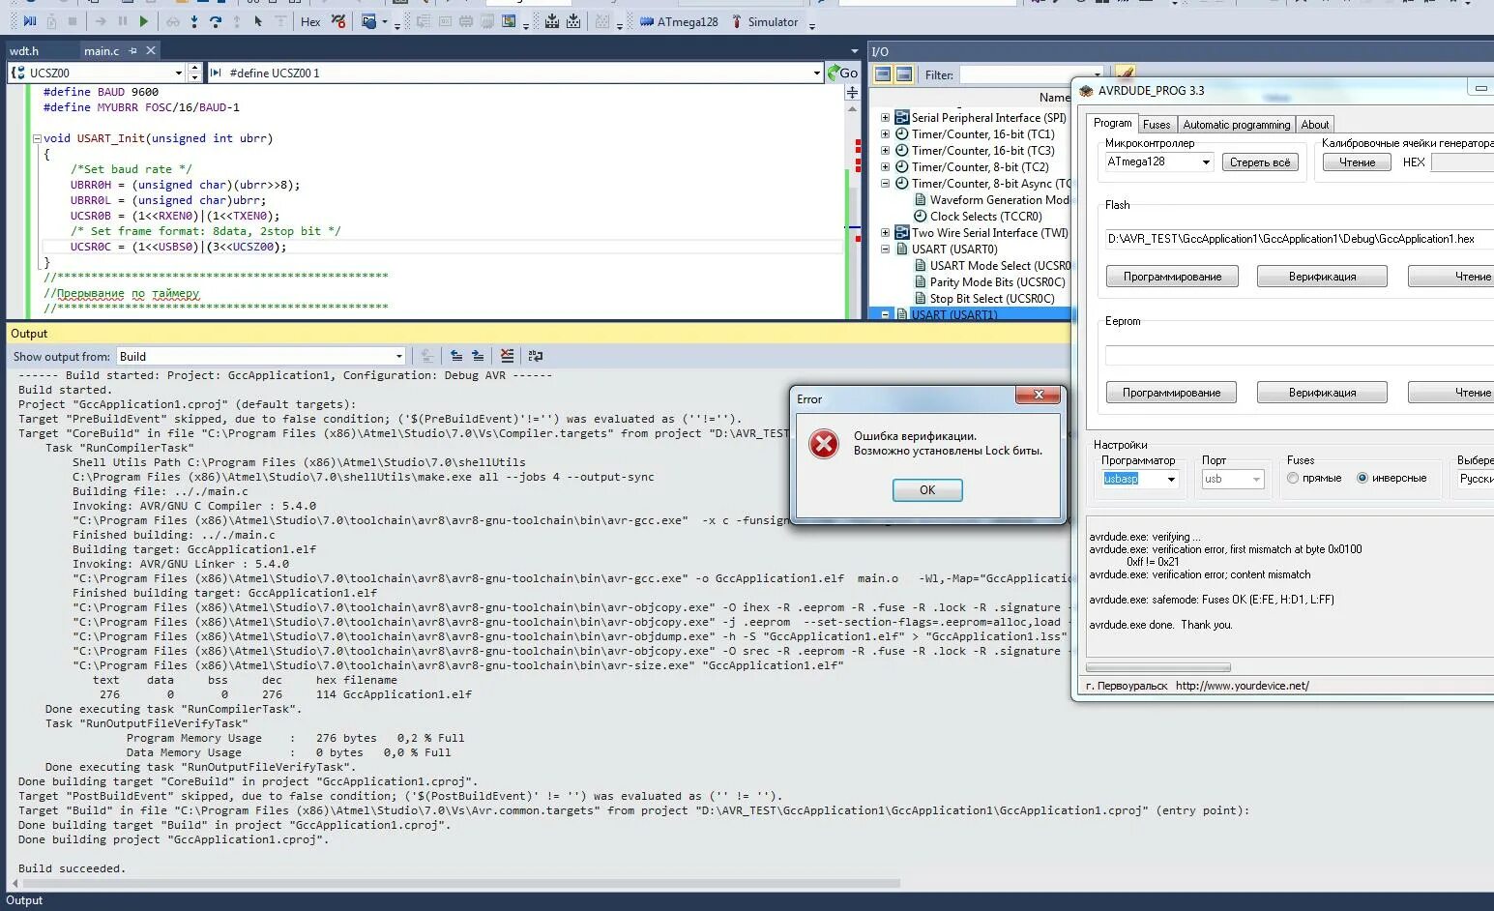Image resolution: width=1494 pixels, height=911 pixels.
Task: Expand Timer/Counter, 16-bit (TC1) node
Action: click(885, 134)
